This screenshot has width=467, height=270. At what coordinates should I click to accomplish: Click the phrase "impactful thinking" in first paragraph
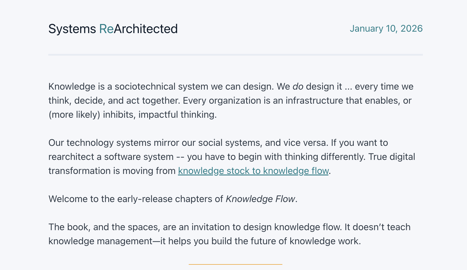coord(177,115)
